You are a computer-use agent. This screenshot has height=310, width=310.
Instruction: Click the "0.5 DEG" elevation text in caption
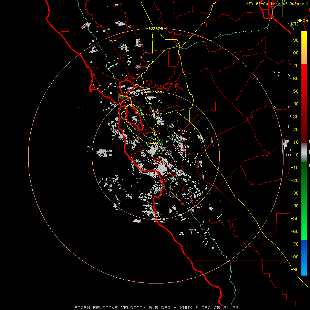(x=159, y=308)
